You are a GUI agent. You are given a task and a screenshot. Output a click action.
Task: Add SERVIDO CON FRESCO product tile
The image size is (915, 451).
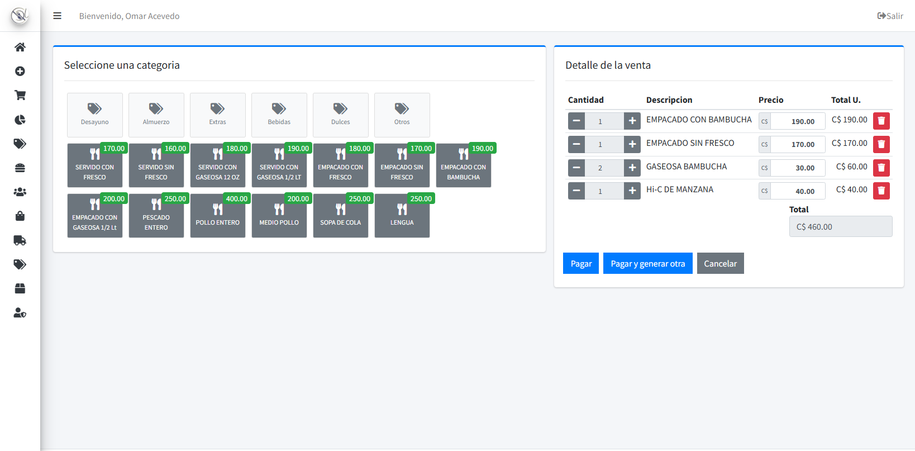coord(95,165)
